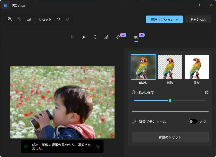This screenshot has width=216, height=157.
Task: Maximize the Photos editor window
Action: coord(200,5)
